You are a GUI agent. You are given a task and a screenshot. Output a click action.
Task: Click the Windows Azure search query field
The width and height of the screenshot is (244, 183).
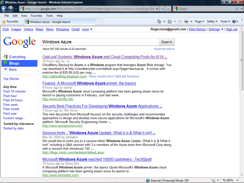point(100,42)
